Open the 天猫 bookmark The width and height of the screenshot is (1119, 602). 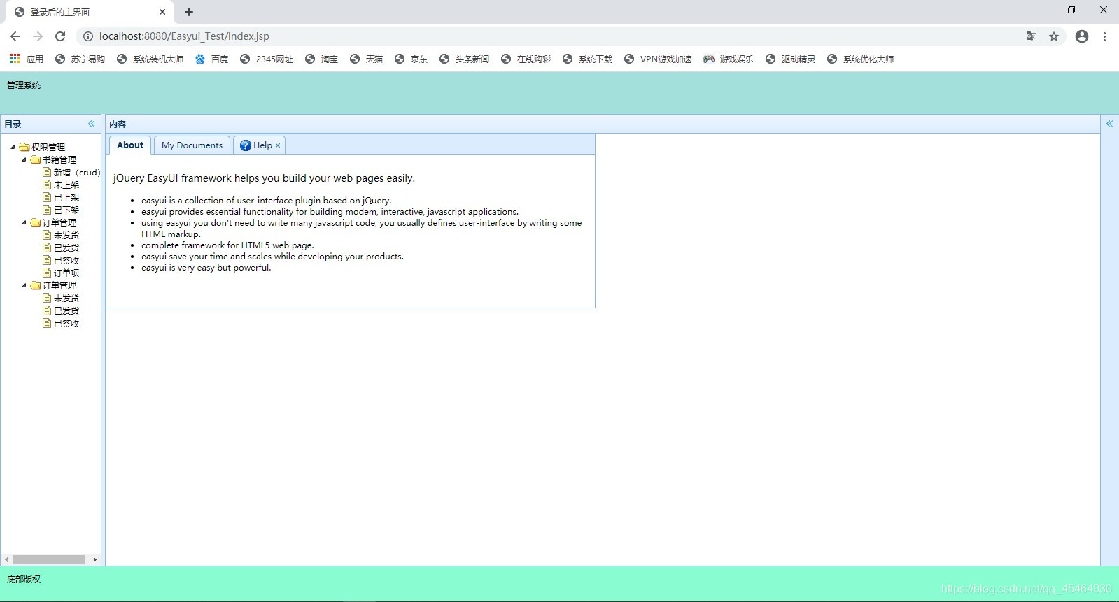[366, 59]
